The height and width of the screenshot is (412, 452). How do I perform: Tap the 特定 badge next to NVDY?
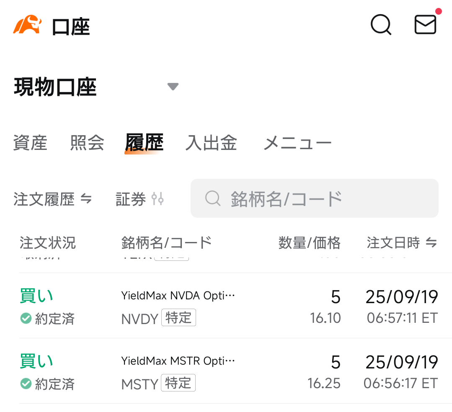(x=178, y=318)
